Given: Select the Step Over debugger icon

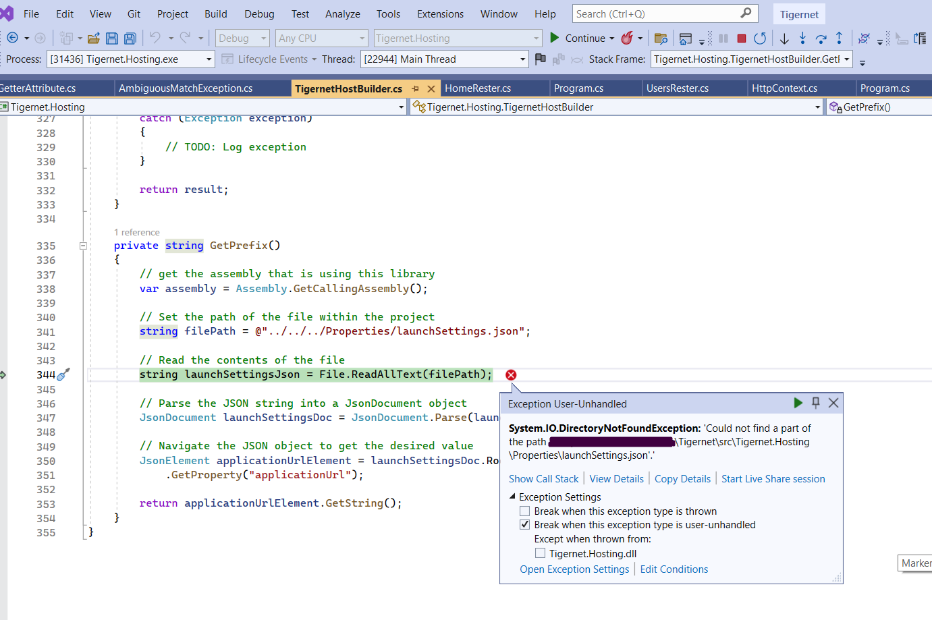Looking at the screenshot, I should click(821, 38).
